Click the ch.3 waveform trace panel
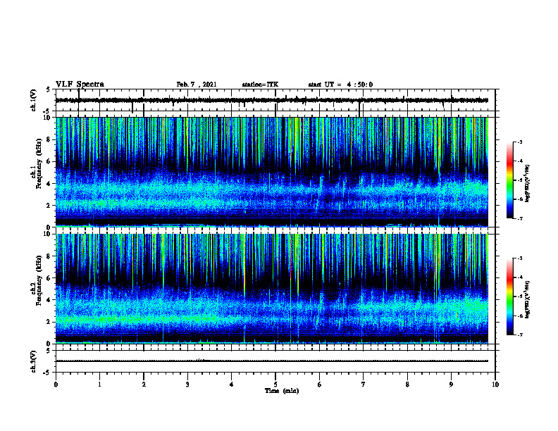 pos(275,361)
